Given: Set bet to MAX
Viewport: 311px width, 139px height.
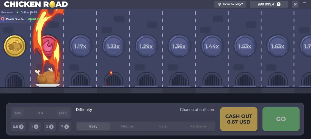Looking at the screenshot, I should [x=63, y=113].
